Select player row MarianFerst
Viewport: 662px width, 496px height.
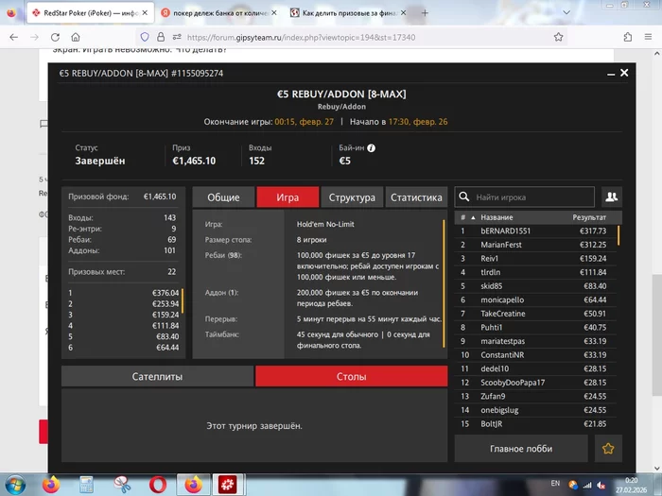coord(535,245)
